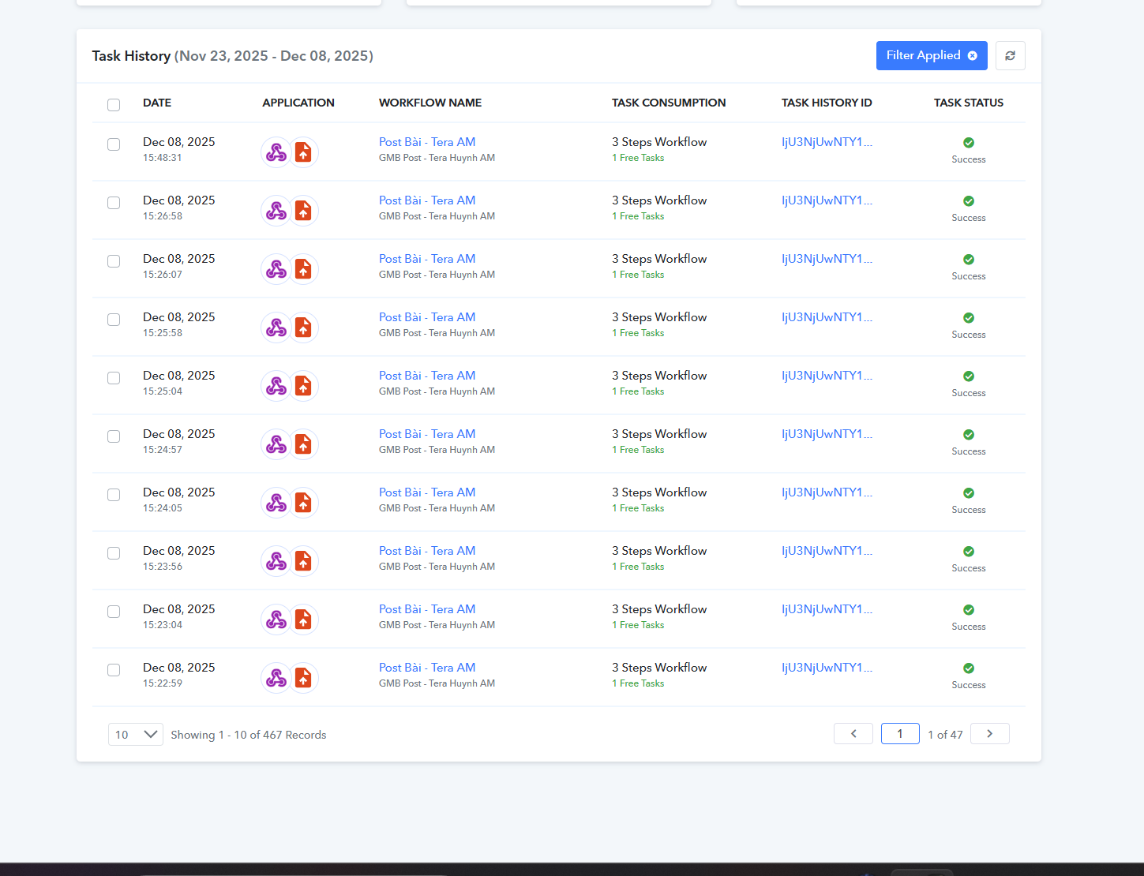Click webhook icon in the 15:48:31 row

[276, 152]
